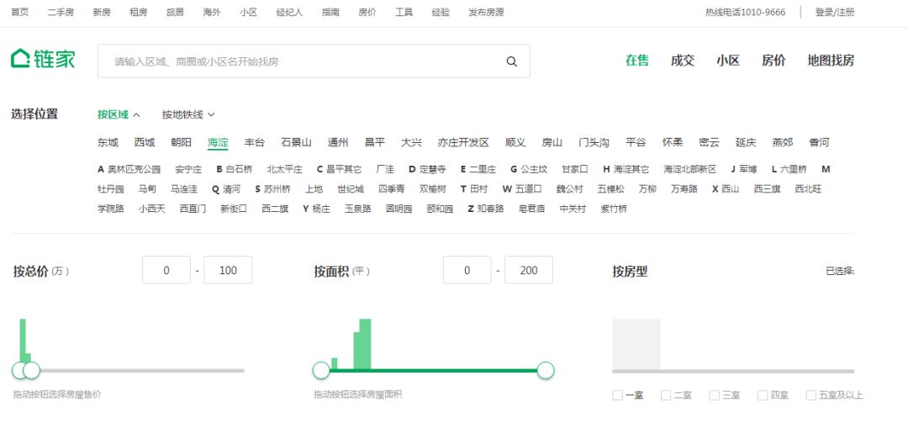Choose the 安宁庄 area

(189, 169)
